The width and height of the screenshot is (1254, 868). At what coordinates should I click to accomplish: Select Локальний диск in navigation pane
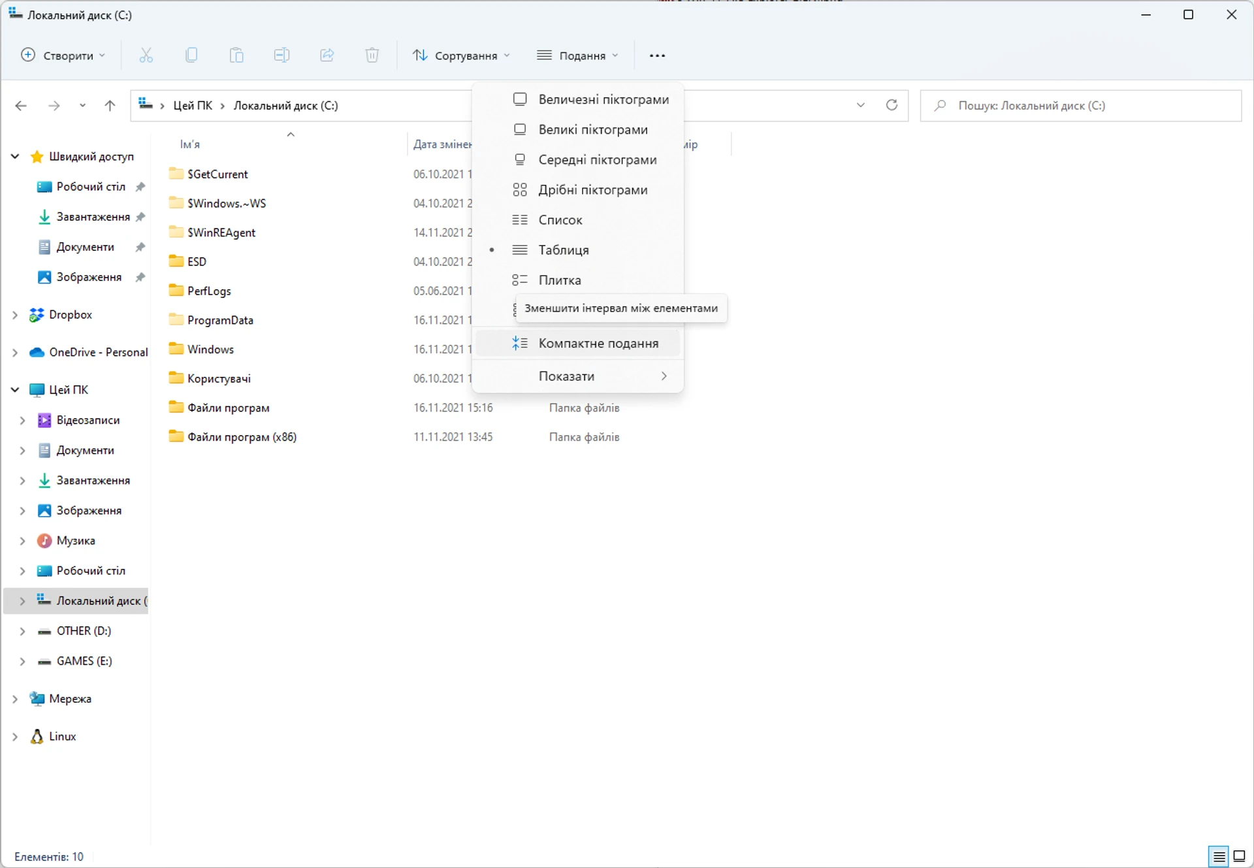tap(76, 601)
